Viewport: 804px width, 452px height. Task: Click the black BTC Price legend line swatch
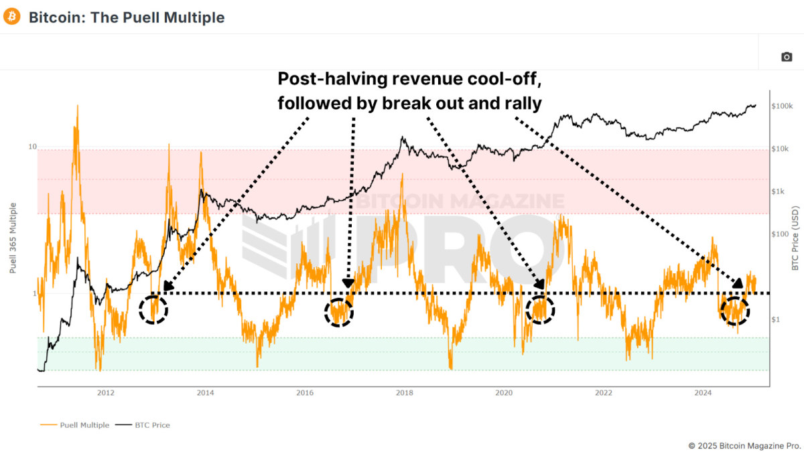(x=123, y=425)
